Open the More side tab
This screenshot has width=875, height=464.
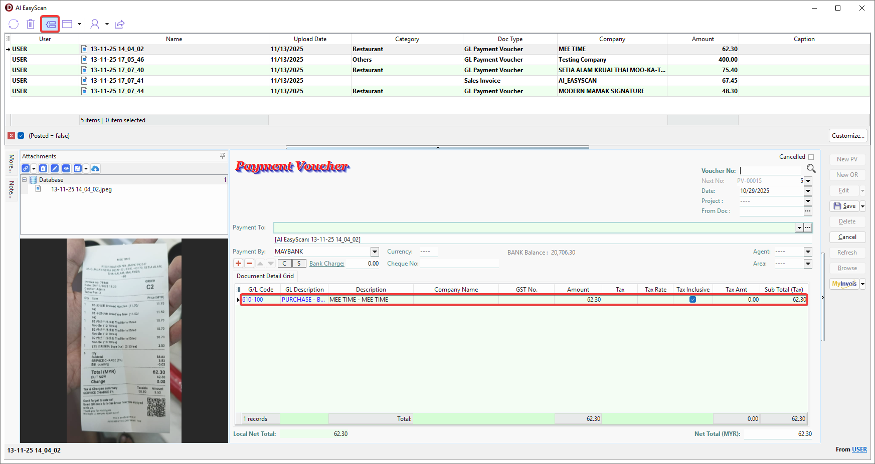(12, 163)
